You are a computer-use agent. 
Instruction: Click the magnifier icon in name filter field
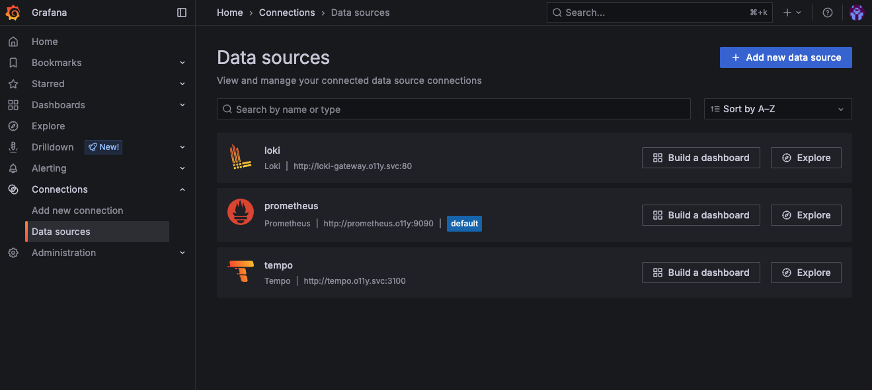coord(227,109)
